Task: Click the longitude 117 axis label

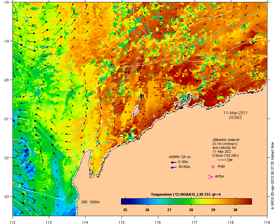Action: [194, 222]
